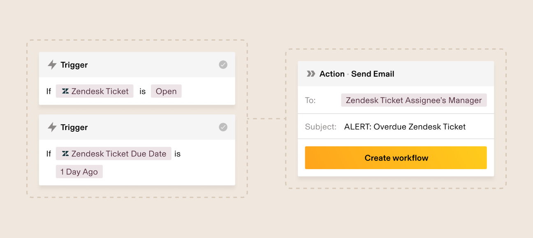Open the "1 Day Ago" value selector
Image resolution: width=533 pixels, height=238 pixels.
pos(79,172)
